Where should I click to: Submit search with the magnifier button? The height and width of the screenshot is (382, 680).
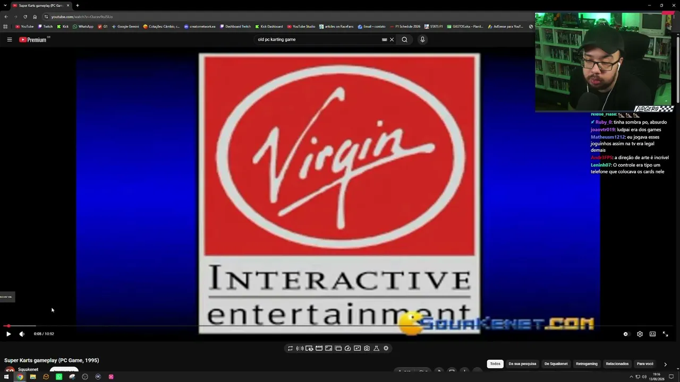[404, 39]
